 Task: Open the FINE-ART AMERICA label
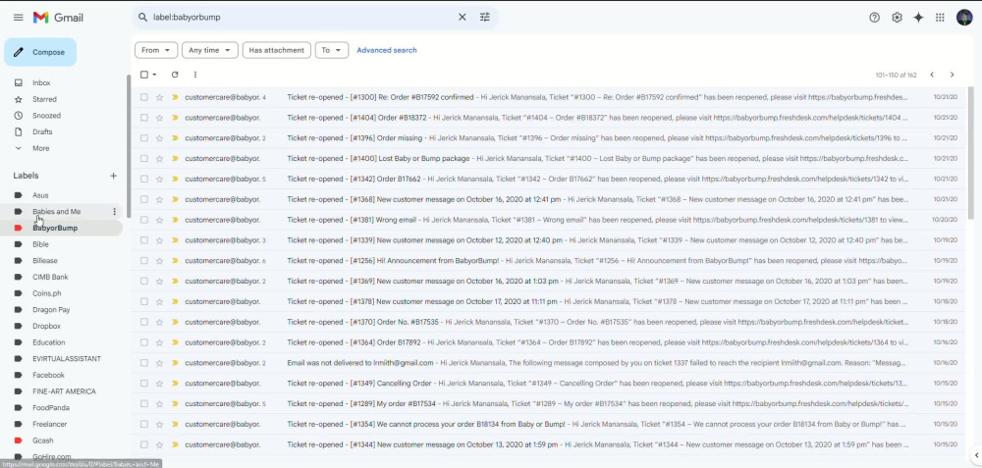tap(64, 391)
